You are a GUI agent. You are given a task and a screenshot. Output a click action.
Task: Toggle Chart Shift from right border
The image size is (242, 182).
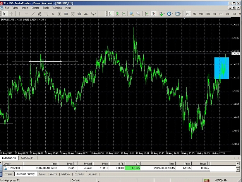point(153,14)
